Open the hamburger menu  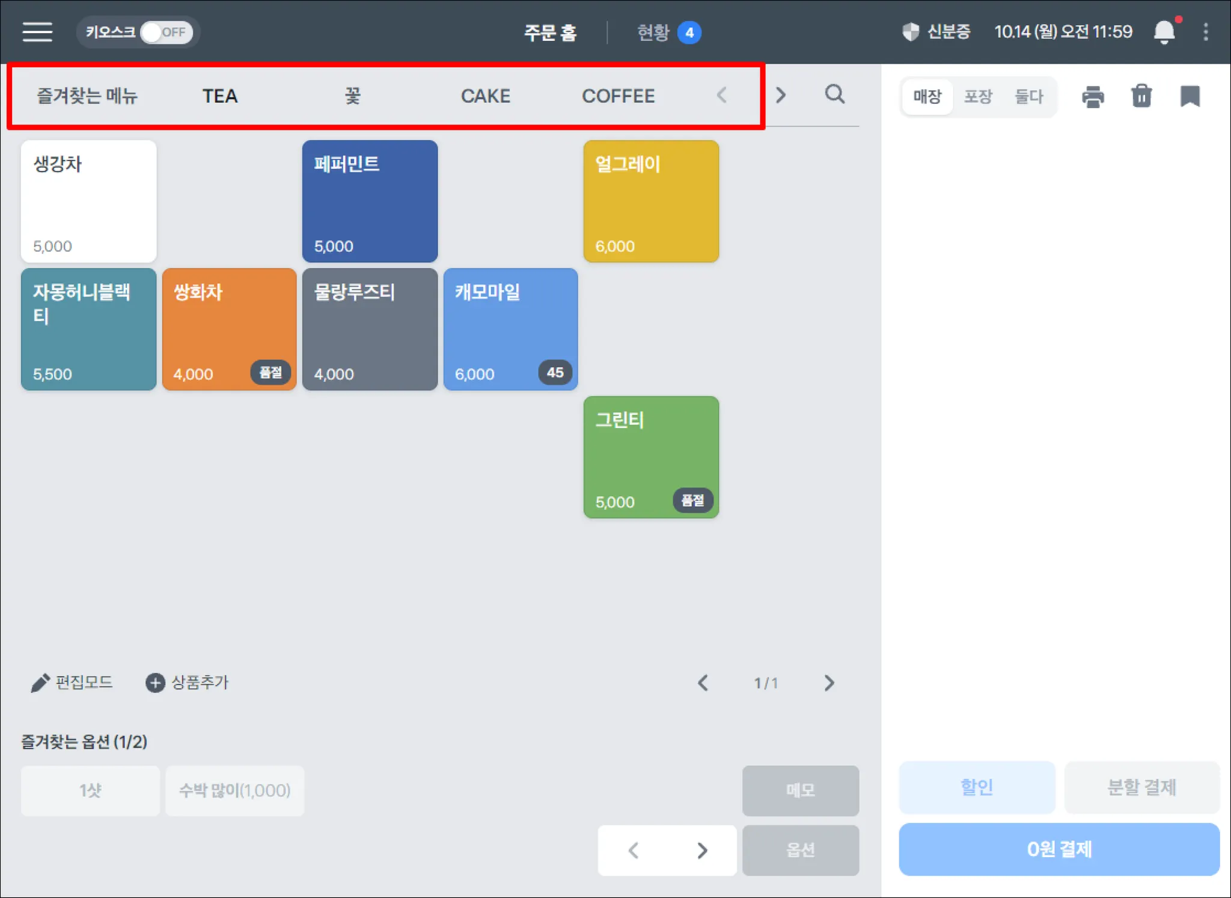[x=37, y=32]
